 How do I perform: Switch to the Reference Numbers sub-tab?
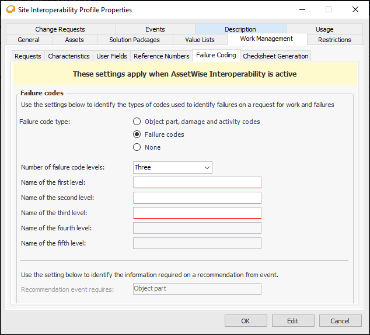pyautogui.click(x=161, y=56)
